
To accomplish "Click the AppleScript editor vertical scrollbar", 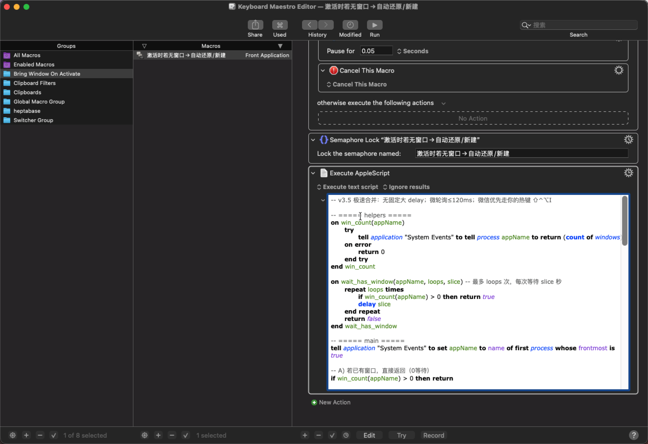I will (625, 221).
